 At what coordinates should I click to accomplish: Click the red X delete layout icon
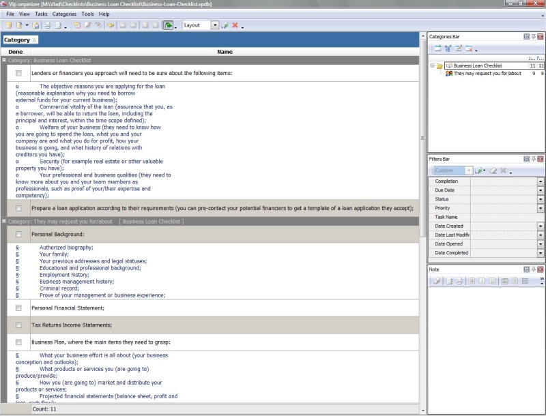click(235, 25)
